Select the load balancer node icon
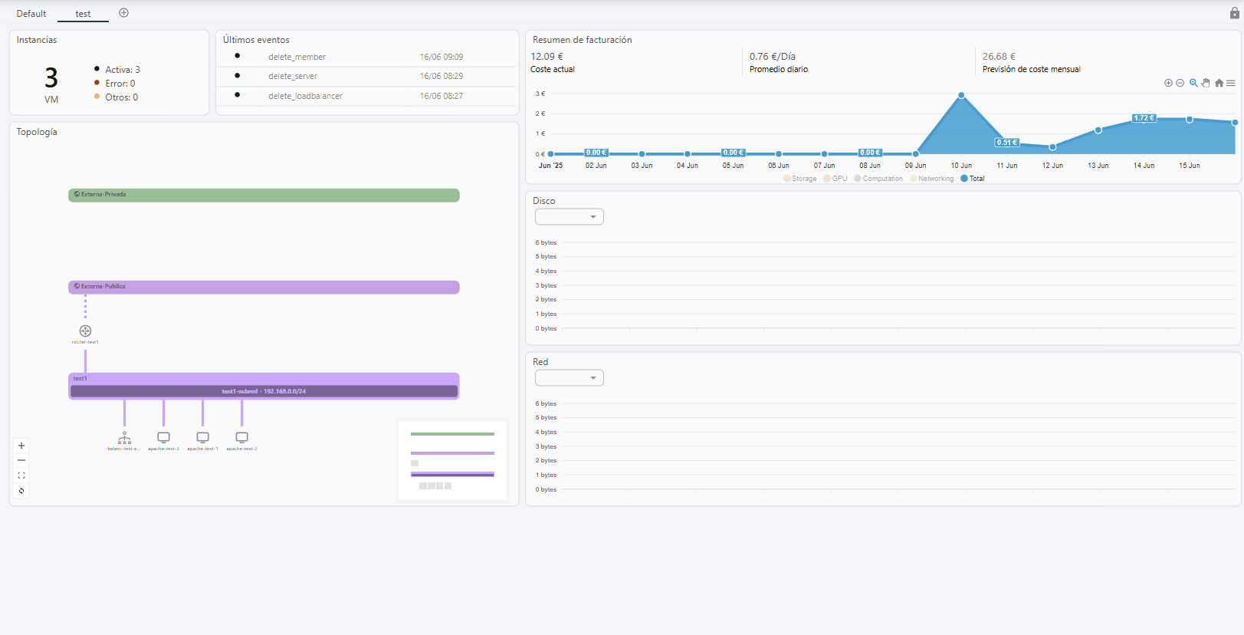Screen dimensions: 1244x635 point(124,438)
